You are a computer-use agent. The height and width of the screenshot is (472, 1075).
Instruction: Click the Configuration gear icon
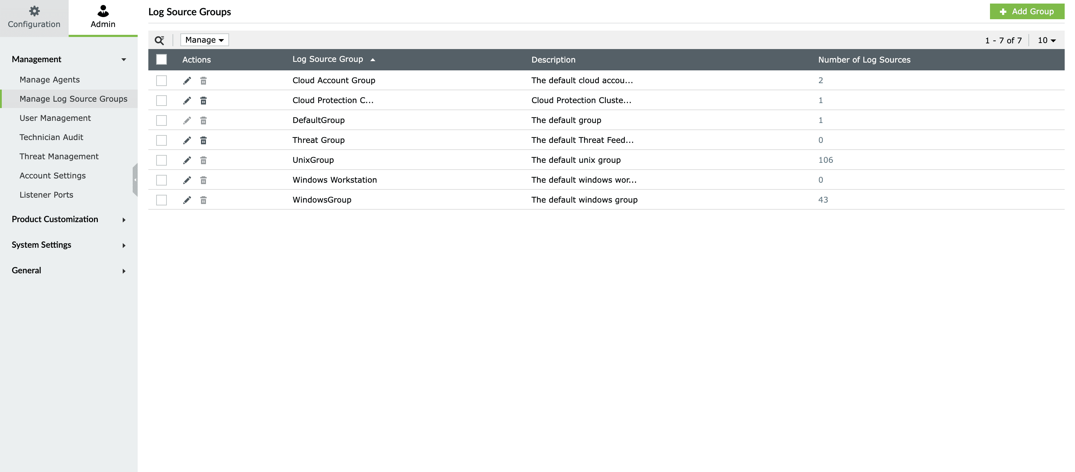coord(34,11)
